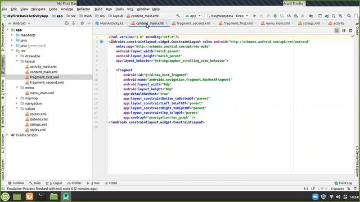Click the Stop square icon in toolbar
360x202 pixels.
[x=303, y=16]
